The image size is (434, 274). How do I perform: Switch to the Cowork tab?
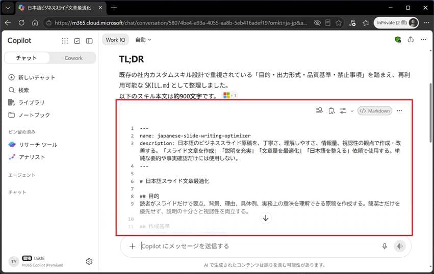coord(73,58)
